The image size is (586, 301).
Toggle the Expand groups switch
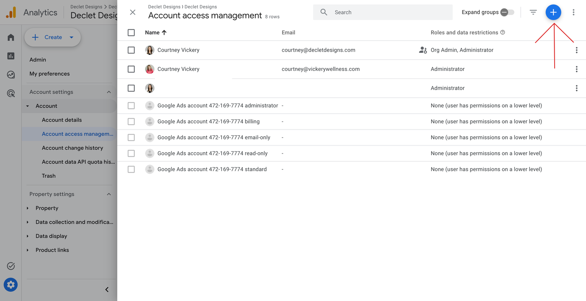point(507,13)
